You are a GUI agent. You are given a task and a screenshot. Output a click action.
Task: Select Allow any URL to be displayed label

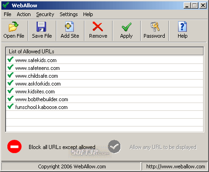[163, 147]
